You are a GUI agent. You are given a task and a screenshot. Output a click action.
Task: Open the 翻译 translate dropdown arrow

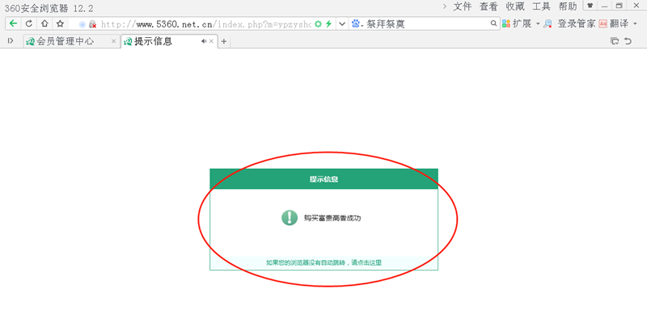(635, 24)
